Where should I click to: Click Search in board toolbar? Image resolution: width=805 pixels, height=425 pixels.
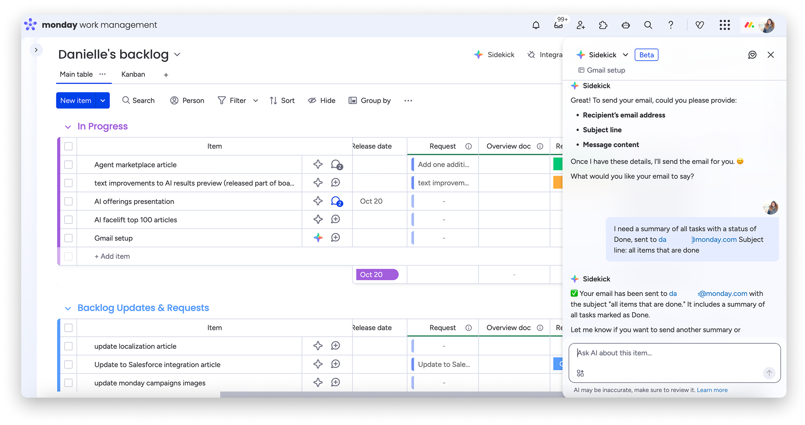click(x=138, y=101)
